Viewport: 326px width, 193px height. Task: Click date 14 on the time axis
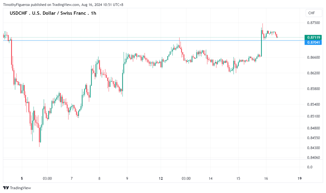pos(211,178)
